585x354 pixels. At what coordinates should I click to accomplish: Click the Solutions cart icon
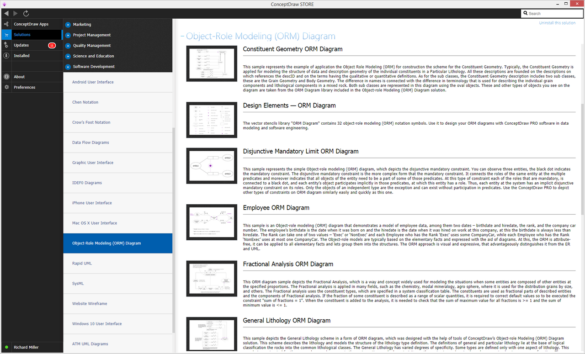point(6,35)
